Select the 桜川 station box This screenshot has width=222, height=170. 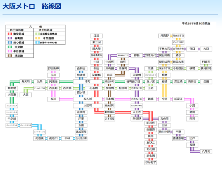53,99
